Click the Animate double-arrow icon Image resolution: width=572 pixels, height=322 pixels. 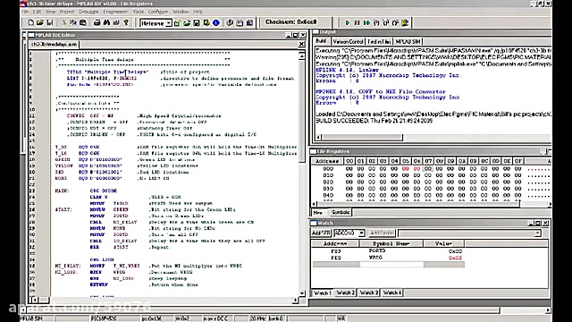(366, 22)
